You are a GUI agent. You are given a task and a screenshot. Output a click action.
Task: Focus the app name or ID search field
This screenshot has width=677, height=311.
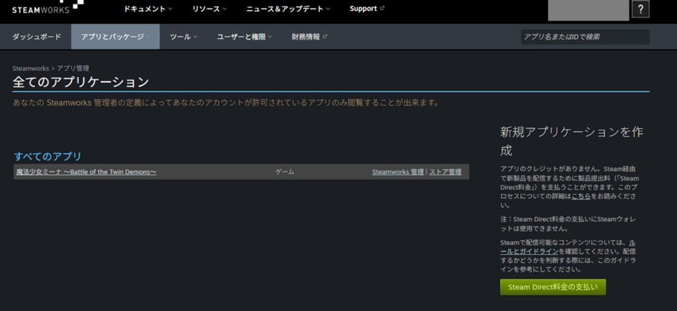point(584,37)
